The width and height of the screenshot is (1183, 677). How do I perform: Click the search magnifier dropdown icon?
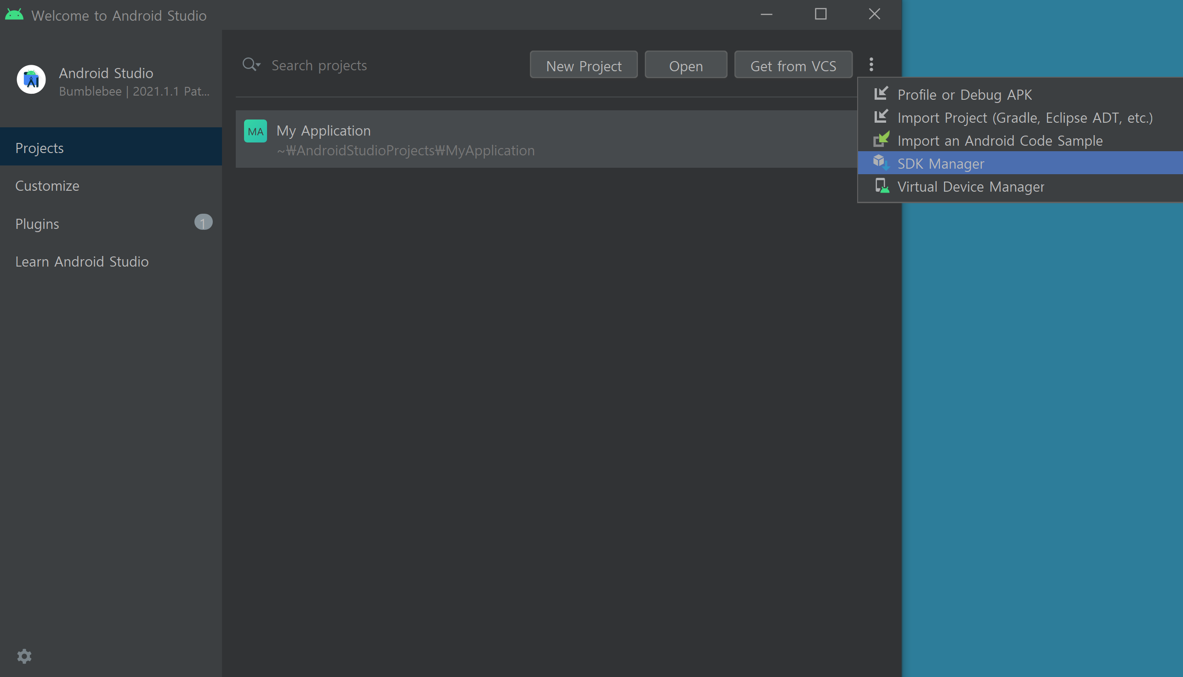coord(251,65)
